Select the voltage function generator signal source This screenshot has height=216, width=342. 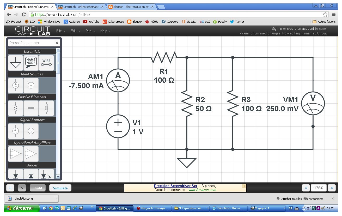[16, 131]
